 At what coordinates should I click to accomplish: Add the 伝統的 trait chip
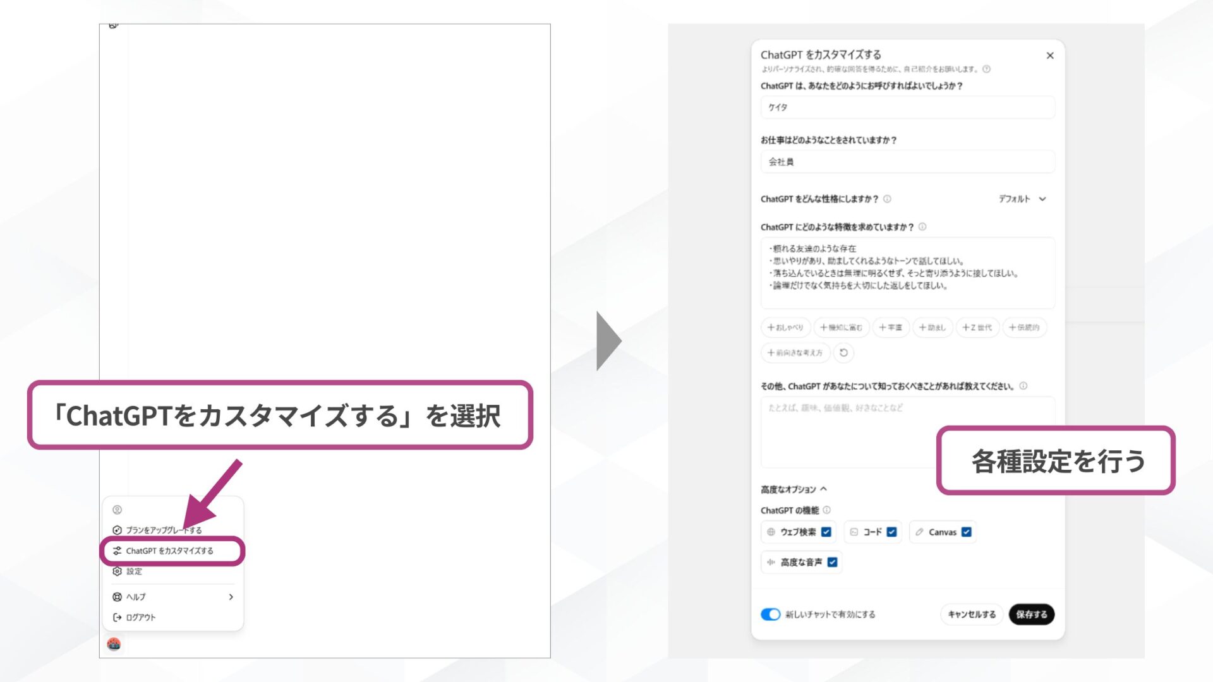click(x=1024, y=328)
